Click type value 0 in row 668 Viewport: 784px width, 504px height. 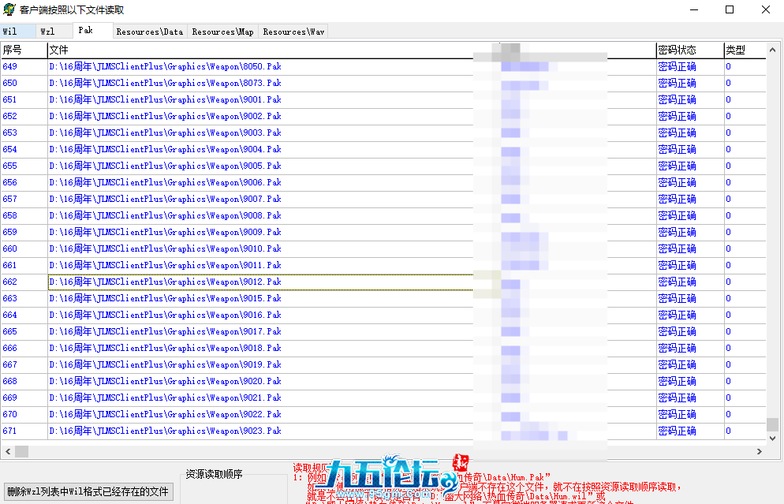click(x=729, y=381)
